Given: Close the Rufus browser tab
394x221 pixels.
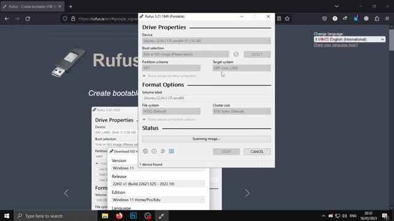Looking at the screenshot, I should click(60, 7).
